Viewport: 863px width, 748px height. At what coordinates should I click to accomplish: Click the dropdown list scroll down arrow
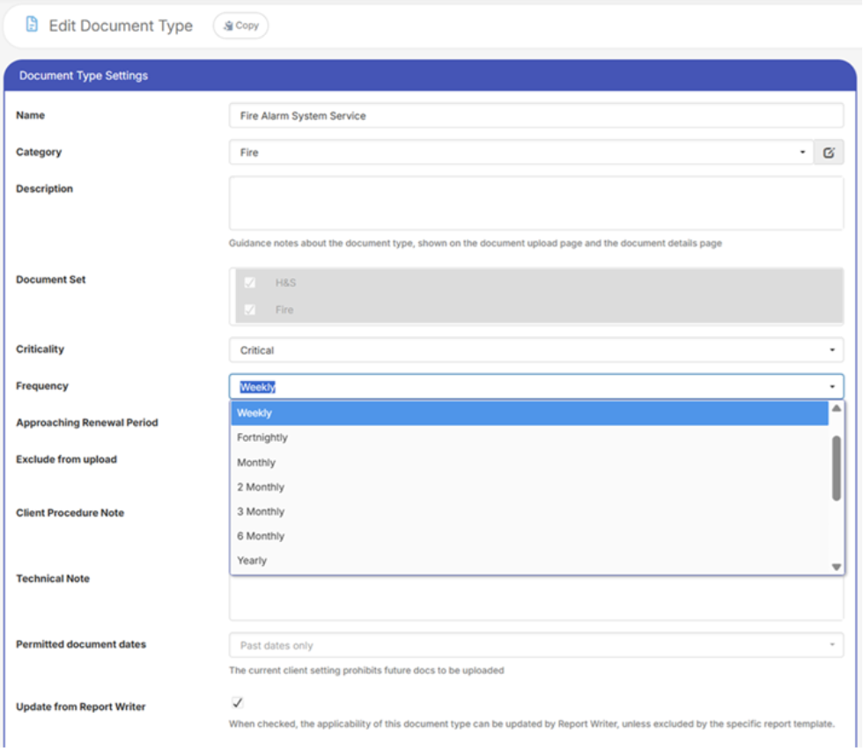(836, 567)
